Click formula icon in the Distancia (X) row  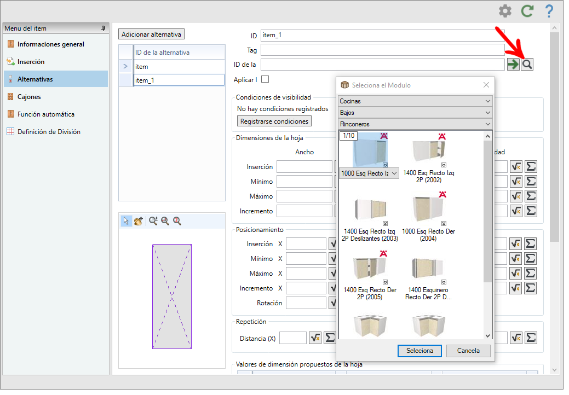[315, 338]
